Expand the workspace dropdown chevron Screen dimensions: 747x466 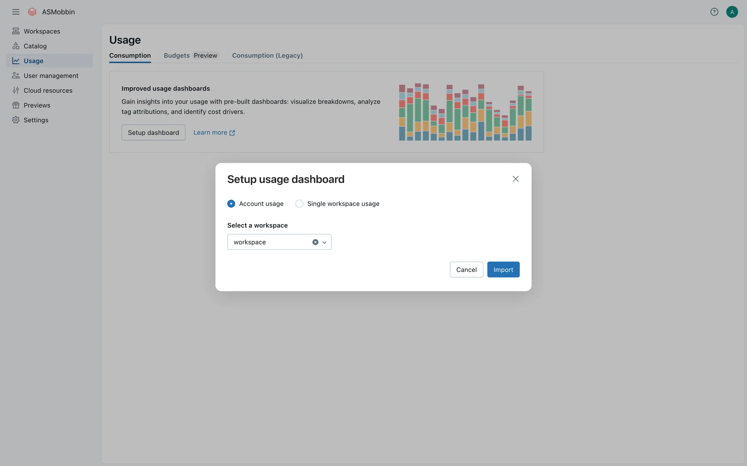[x=324, y=242]
